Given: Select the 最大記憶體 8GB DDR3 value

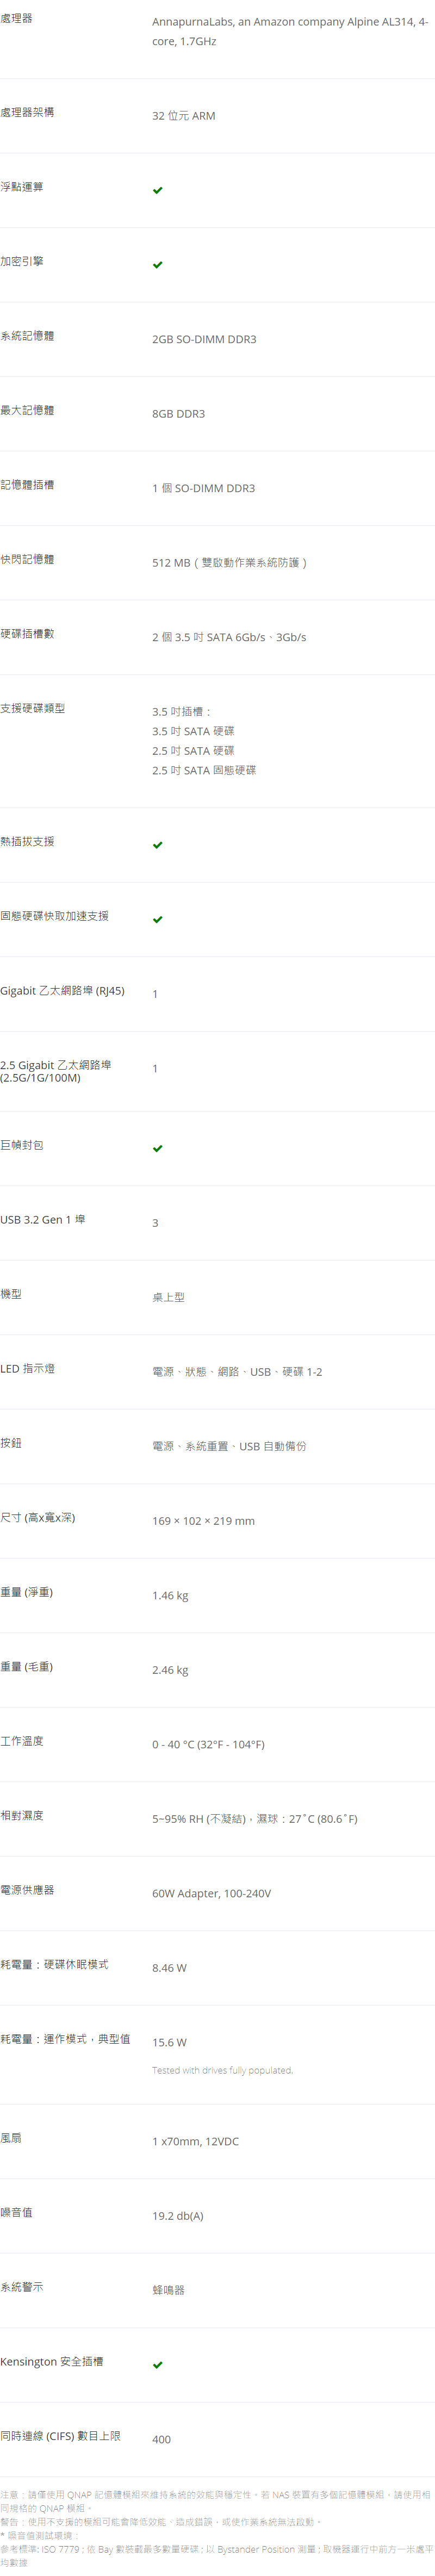Looking at the screenshot, I should point(179,414).
